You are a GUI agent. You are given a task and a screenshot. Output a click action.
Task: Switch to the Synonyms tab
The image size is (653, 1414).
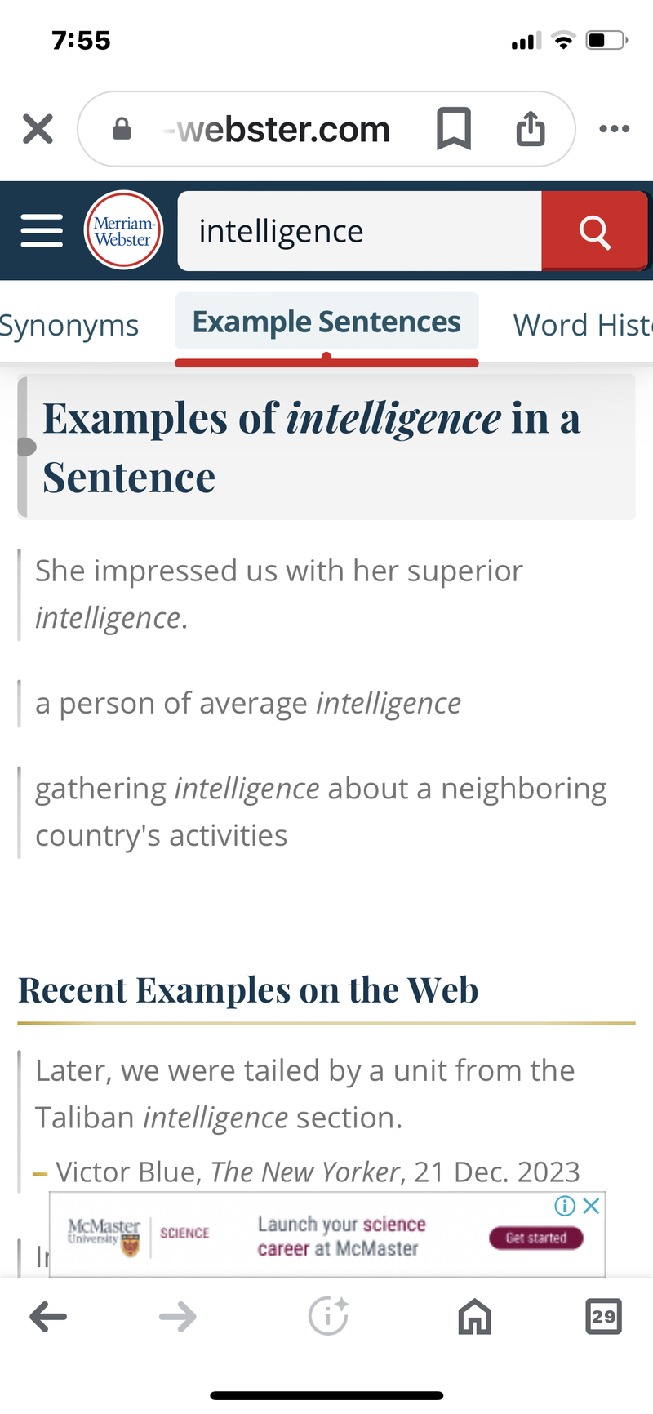69,324
